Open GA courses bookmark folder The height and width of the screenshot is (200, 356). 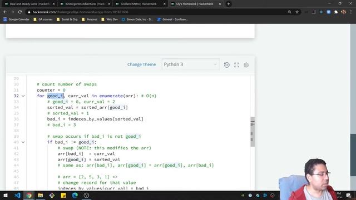43,19
